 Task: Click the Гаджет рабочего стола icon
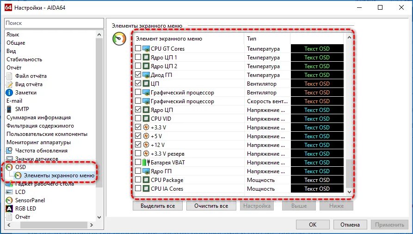point(9,184)
